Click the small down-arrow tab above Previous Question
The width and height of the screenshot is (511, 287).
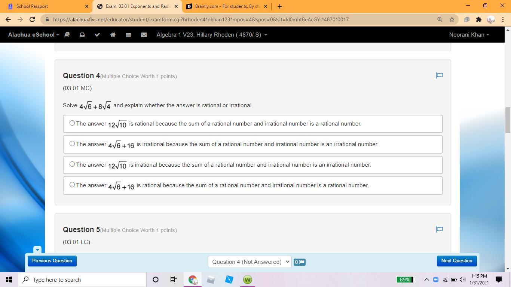pos(37,249)
